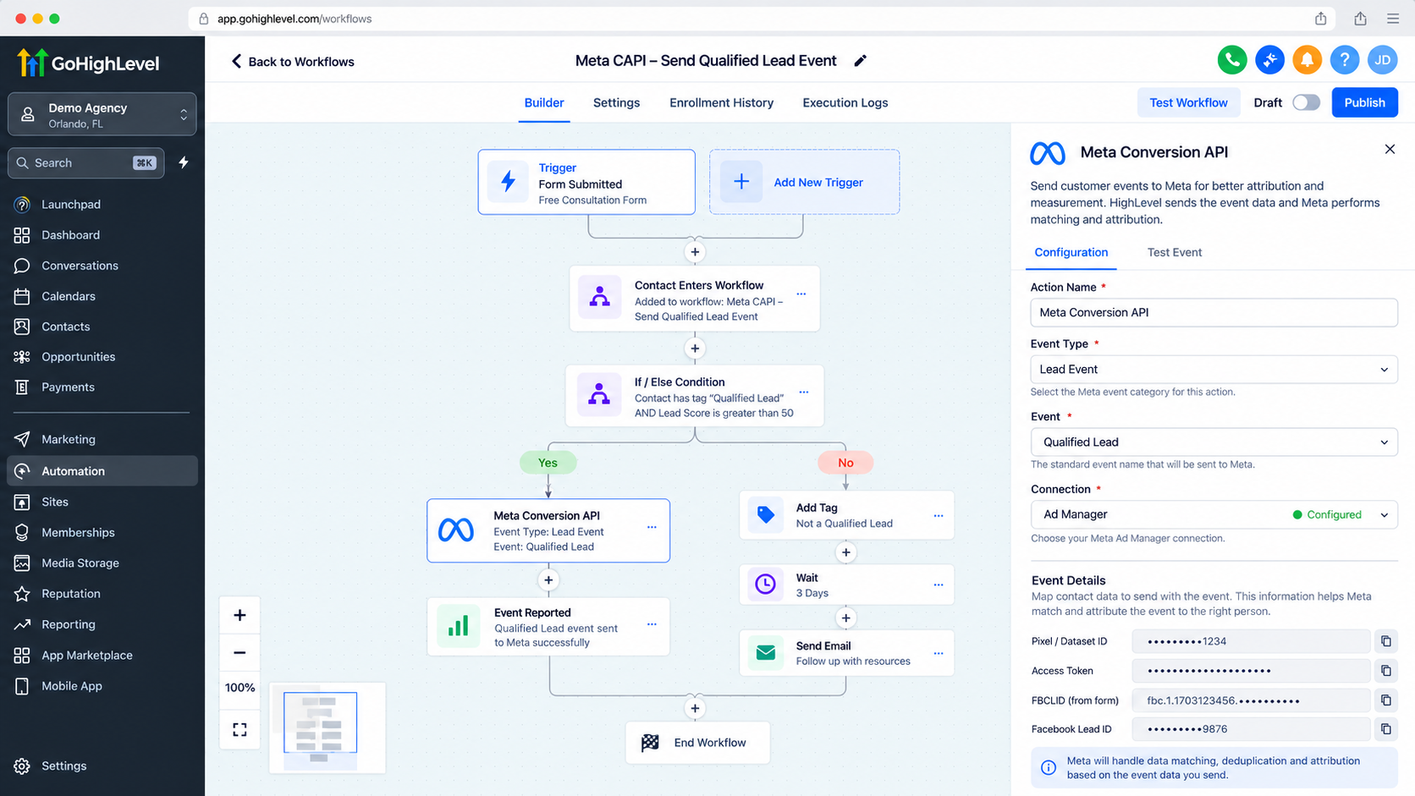Switch to the Builder tab
Viewport: 1415px width, 796px height.
pos(544,102)
